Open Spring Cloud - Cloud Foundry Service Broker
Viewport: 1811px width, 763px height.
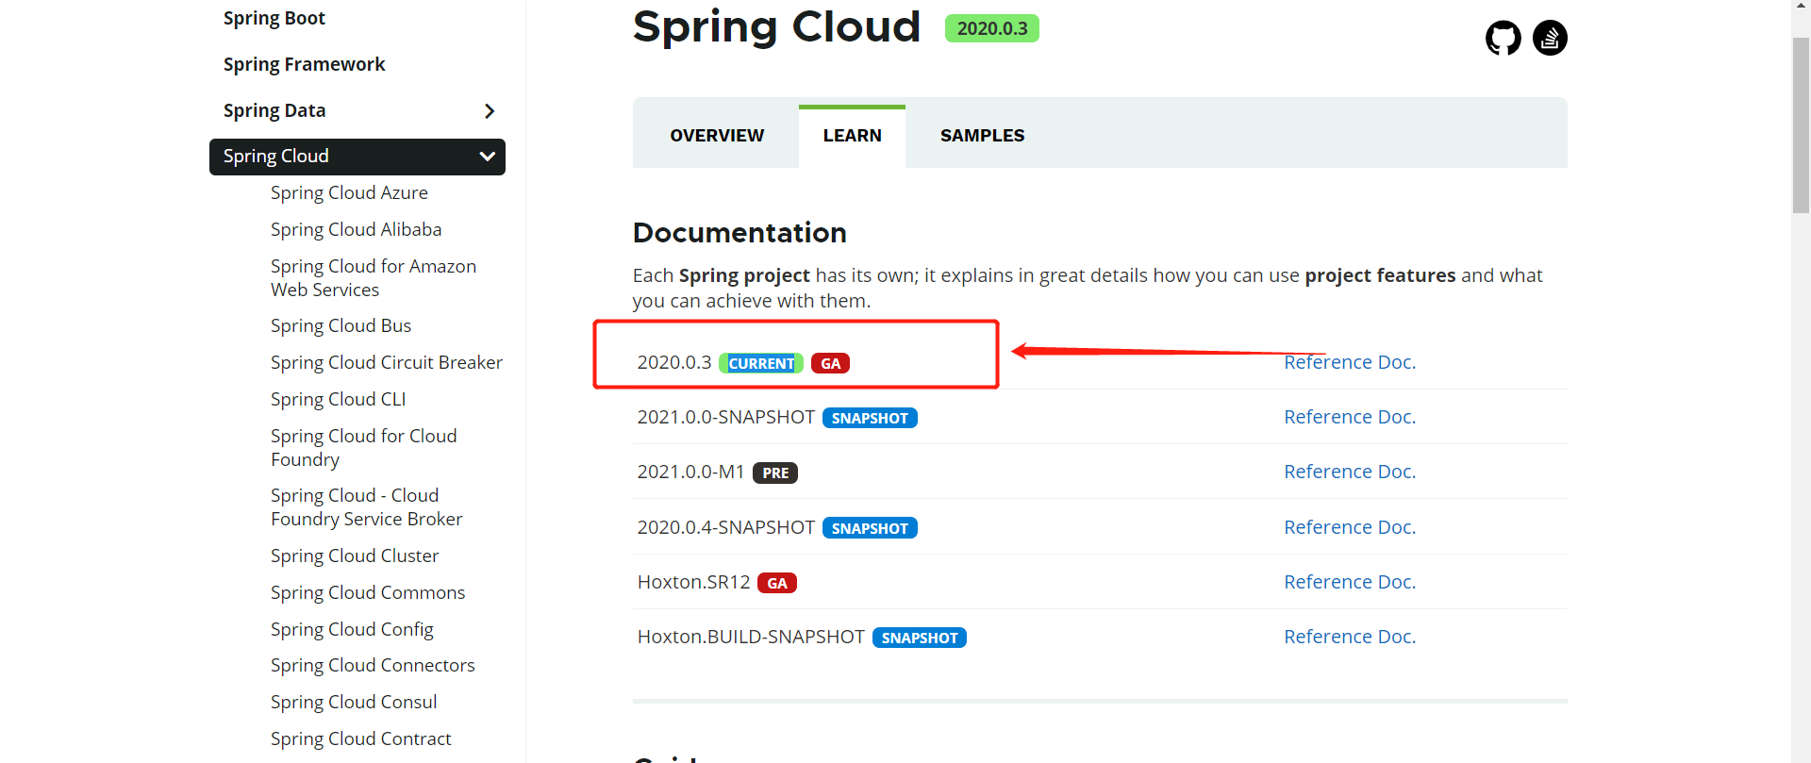click(x=367, y=507)
